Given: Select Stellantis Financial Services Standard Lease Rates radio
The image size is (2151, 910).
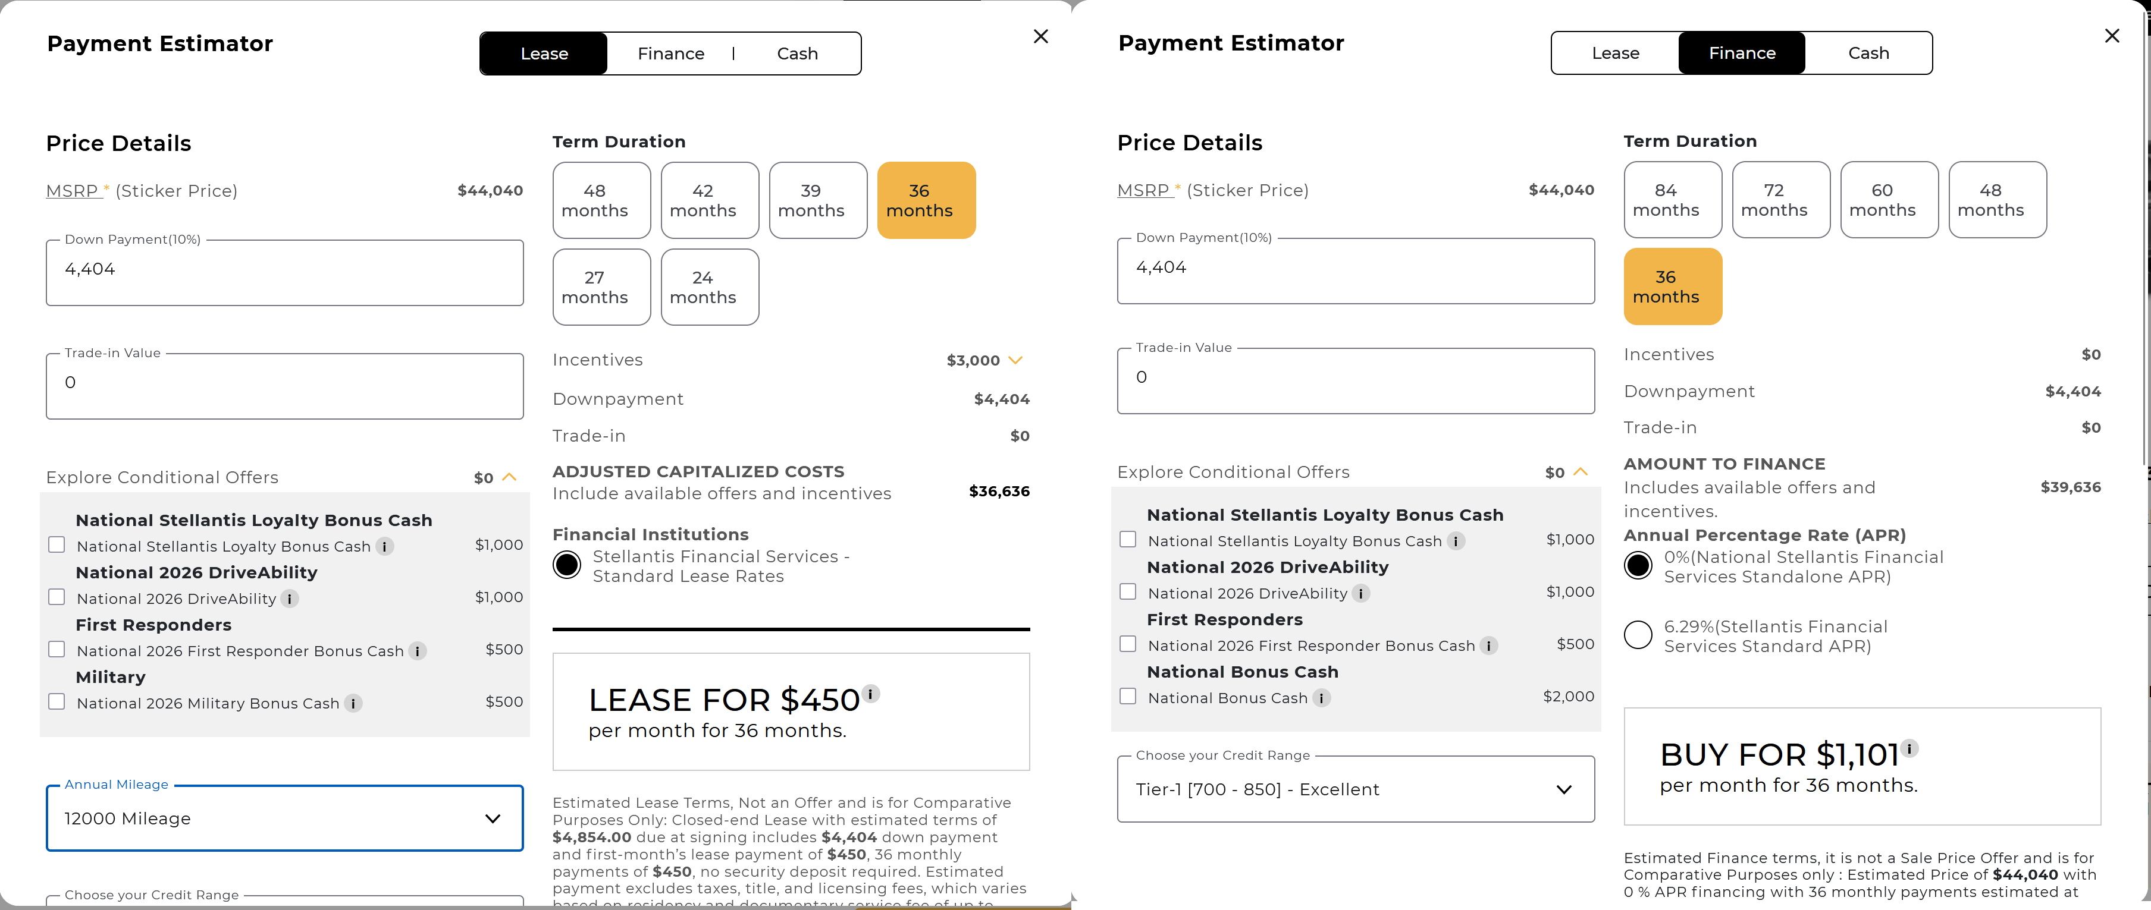Looking at the screenshot, I should tap(567, 565).
